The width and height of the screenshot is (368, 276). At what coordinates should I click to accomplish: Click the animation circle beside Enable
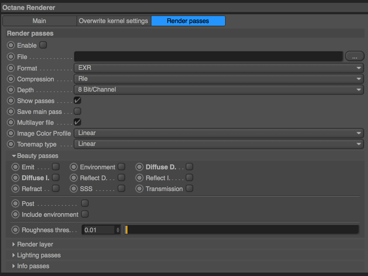pyautogui.click(x=11, y=45)
